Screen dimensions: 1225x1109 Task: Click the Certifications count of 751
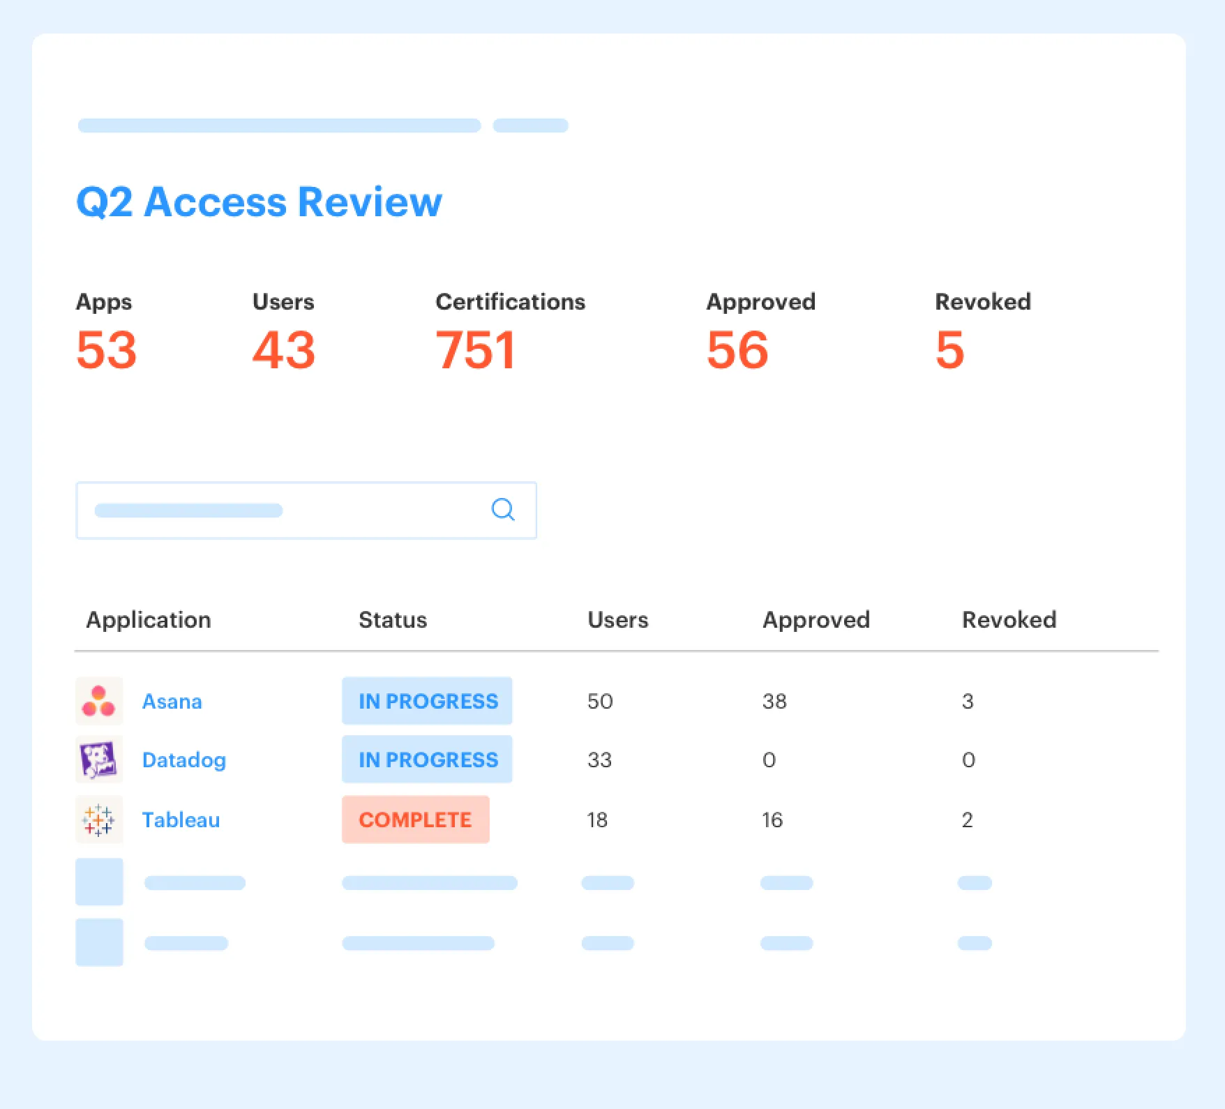pos(476,349)
